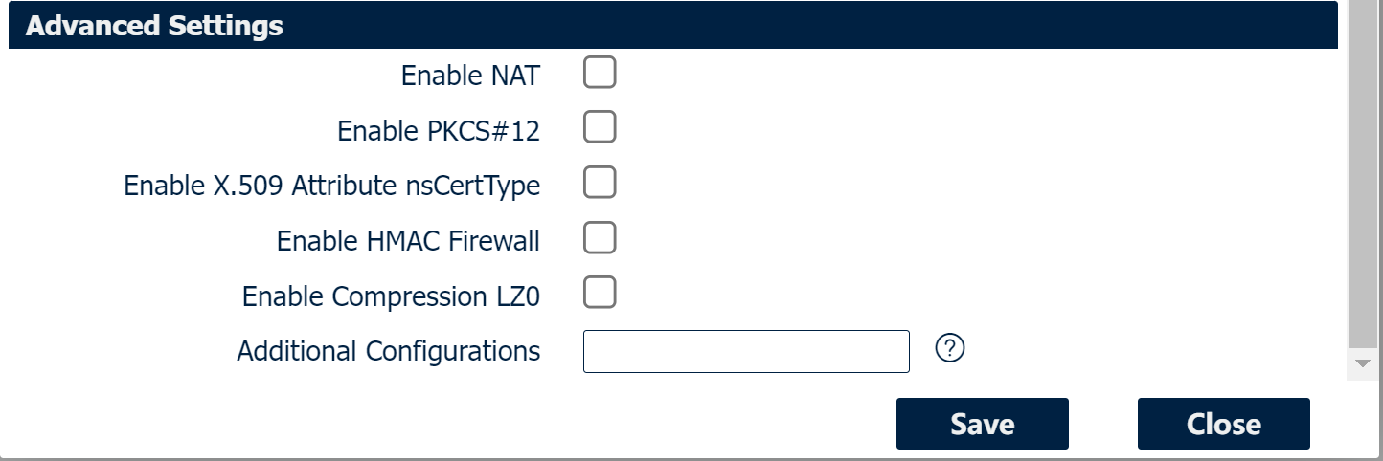Click the "Enable NAT" label text

(x=470, y=76)
